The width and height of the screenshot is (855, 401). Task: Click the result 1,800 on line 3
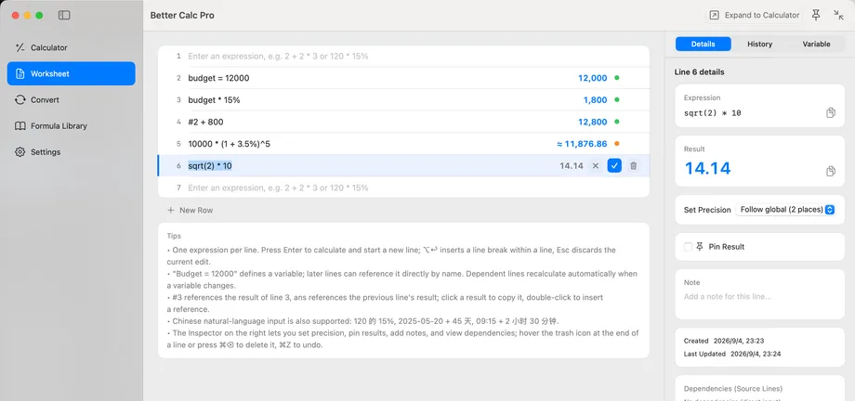click(x=595, y=99)
